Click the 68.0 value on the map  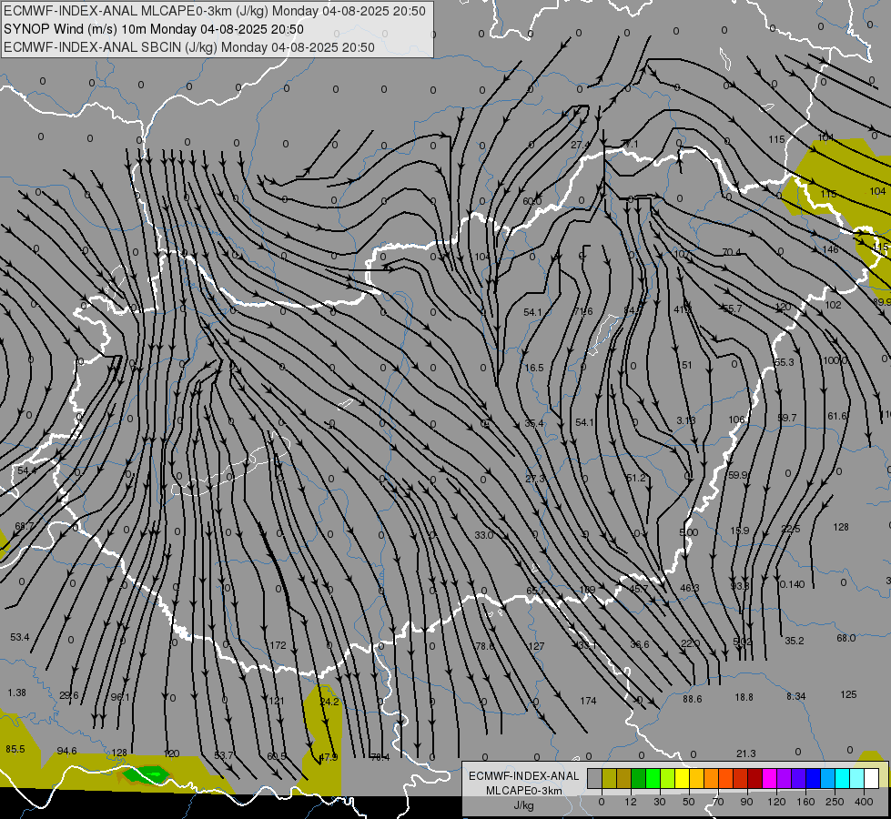(x=846, y=638)
